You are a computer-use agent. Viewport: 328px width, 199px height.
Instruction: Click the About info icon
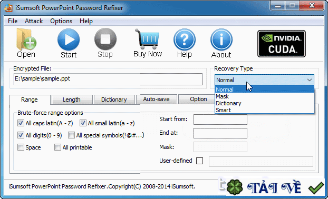pos(221,39)
